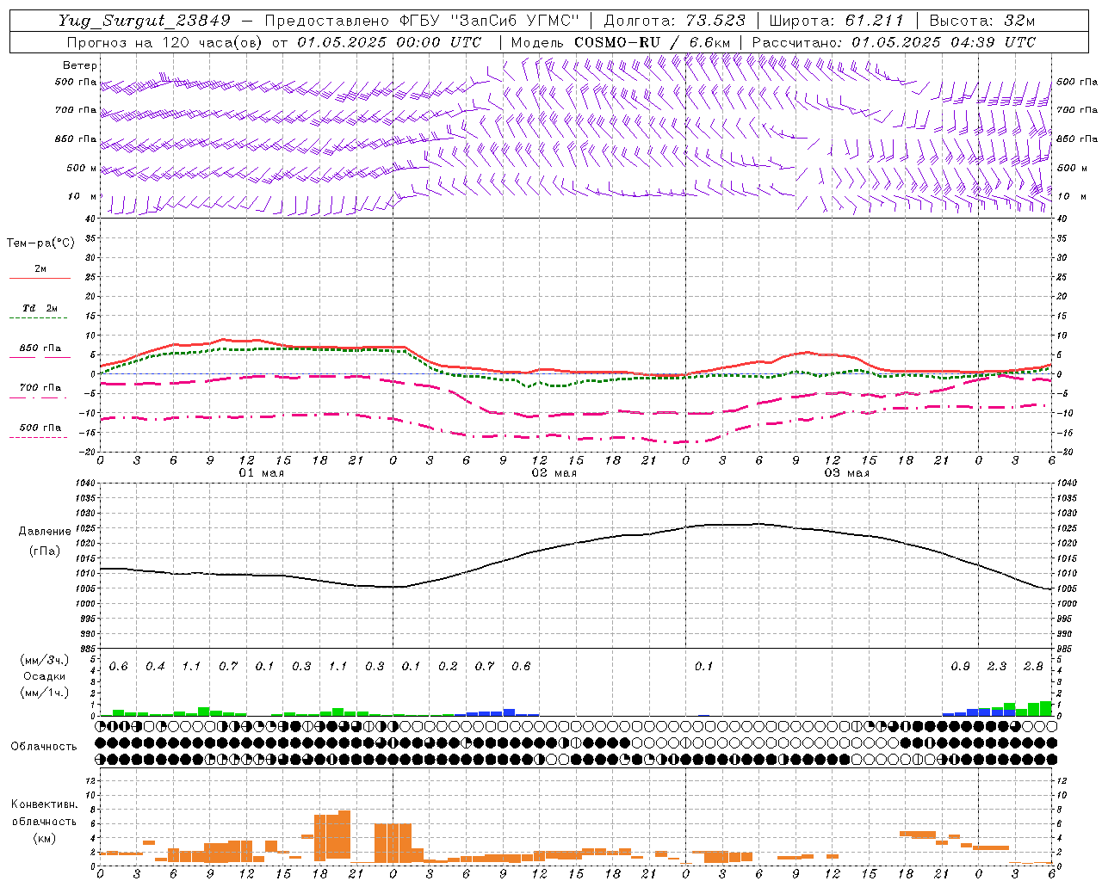Click the red 2м temperature legend line
The image size is (1102, 881).
pos(40,279)
